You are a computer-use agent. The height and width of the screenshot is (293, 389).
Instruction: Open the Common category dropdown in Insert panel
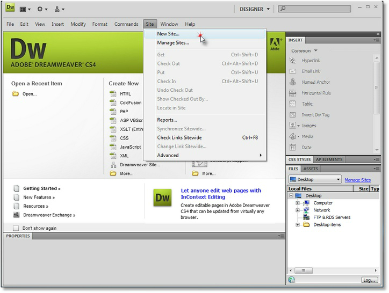point(304,50)
